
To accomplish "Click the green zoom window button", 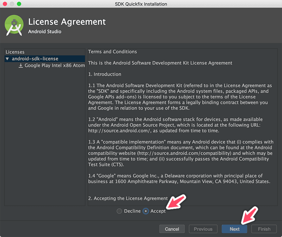I will 19,4.
